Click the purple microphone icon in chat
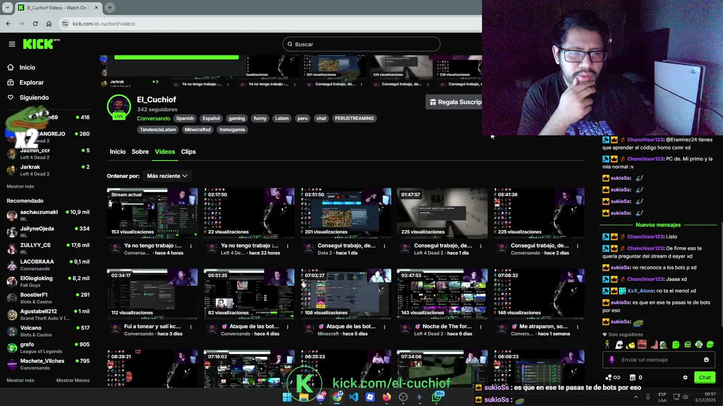 pyautogui.click(x=612, y=360)
